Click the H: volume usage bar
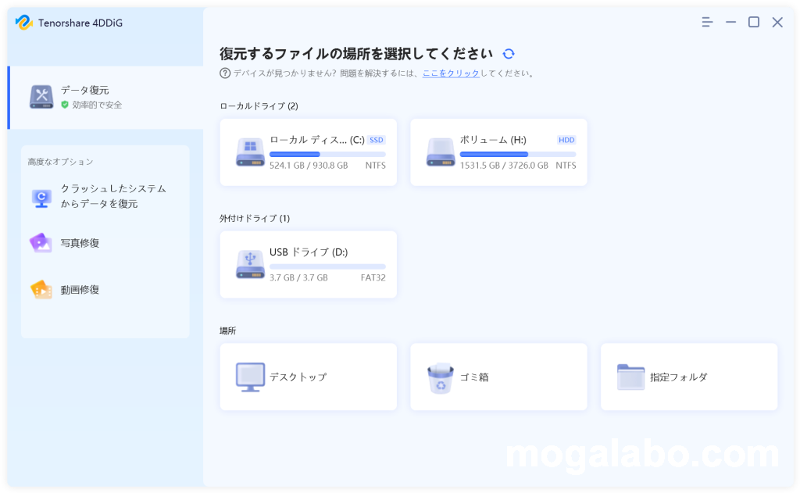 pyautogui.click(x=517, y=155)
